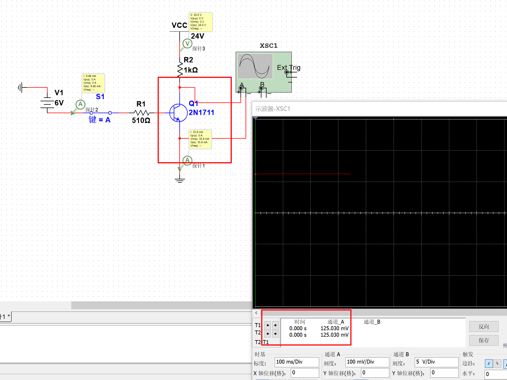Click probe 2 current readout box
The image size is (507, 380).
(x=93, y=83)
